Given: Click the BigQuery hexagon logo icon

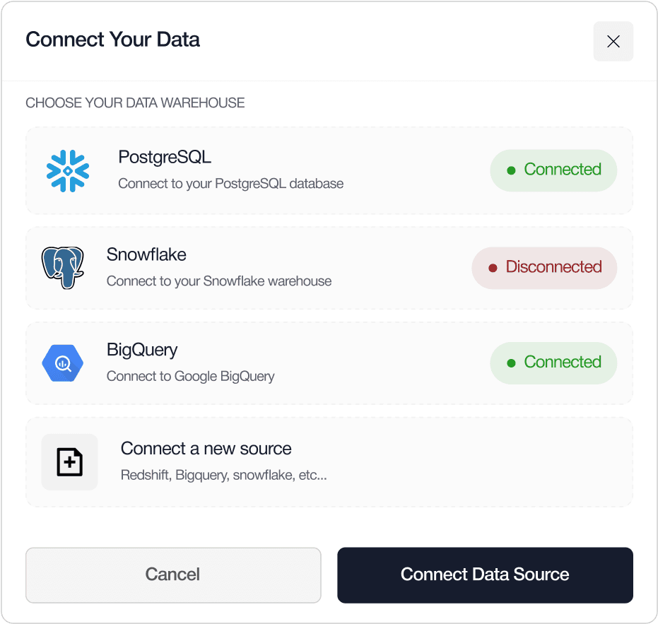Looking at the screenshot, I should [x=63, y=363].
